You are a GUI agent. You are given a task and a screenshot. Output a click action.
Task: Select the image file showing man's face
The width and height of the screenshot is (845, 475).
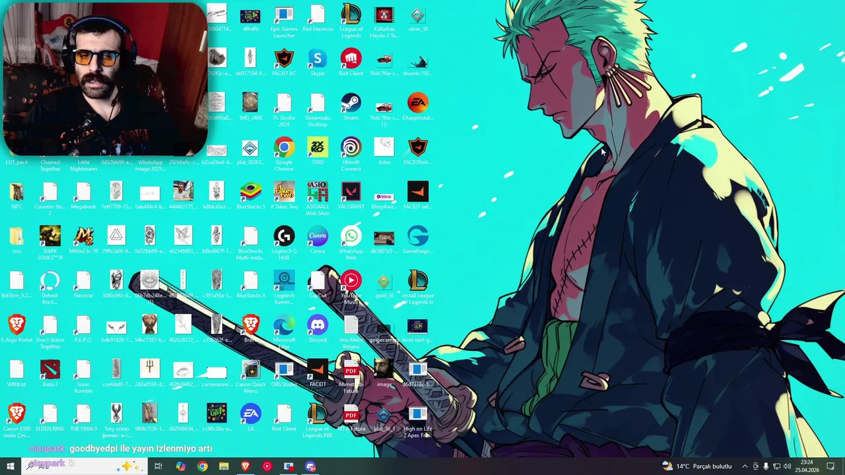(x=384, y=373)
